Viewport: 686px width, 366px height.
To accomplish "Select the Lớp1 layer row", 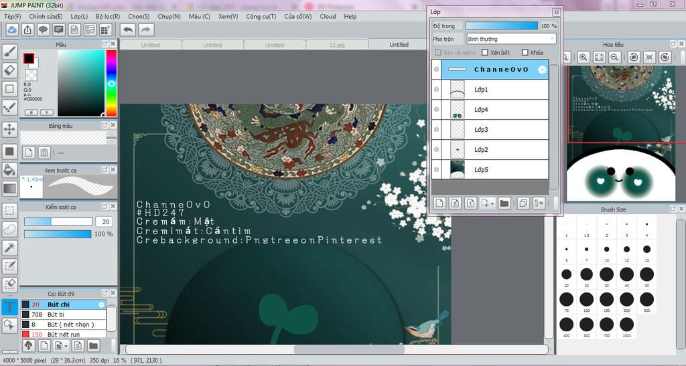I will 495,90.
